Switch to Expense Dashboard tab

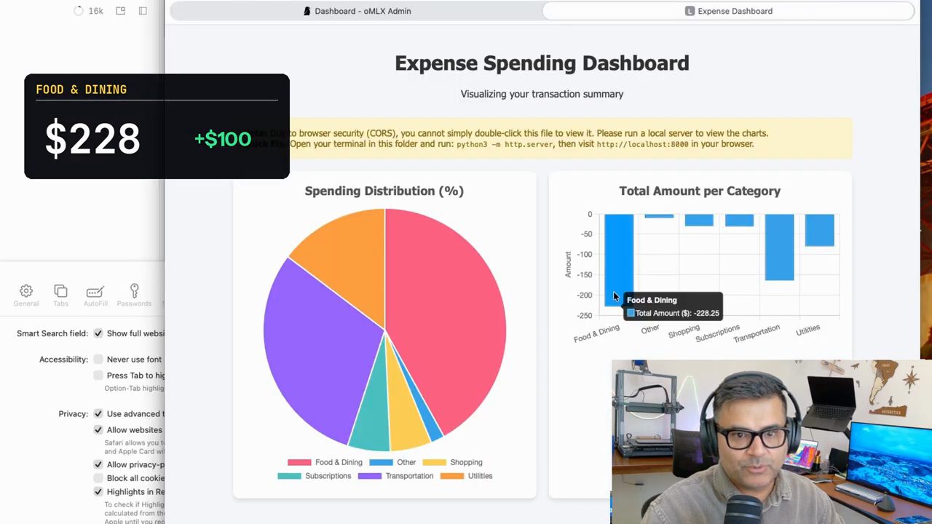pyautogui.click(x=728, y=11)
